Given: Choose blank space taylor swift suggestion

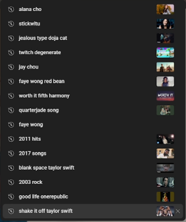Looking at the screenshot, I should point(93,168).
